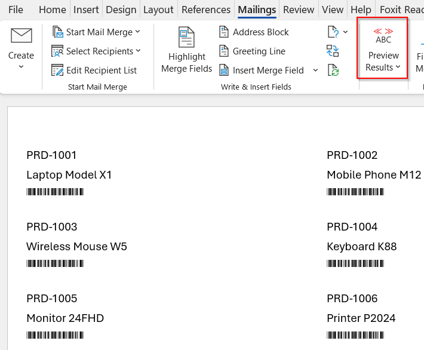Viewport: 424px width, 350px height.
Task: Click the Preview Results label
Action: pos(383,61)
